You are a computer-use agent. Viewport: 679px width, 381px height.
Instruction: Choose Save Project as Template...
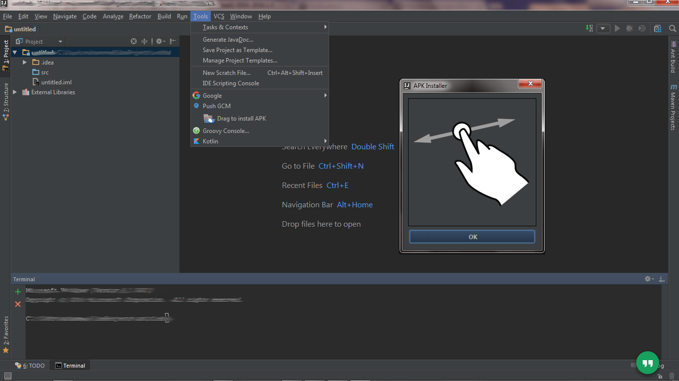pyautogui.click(x=260, y=50)
